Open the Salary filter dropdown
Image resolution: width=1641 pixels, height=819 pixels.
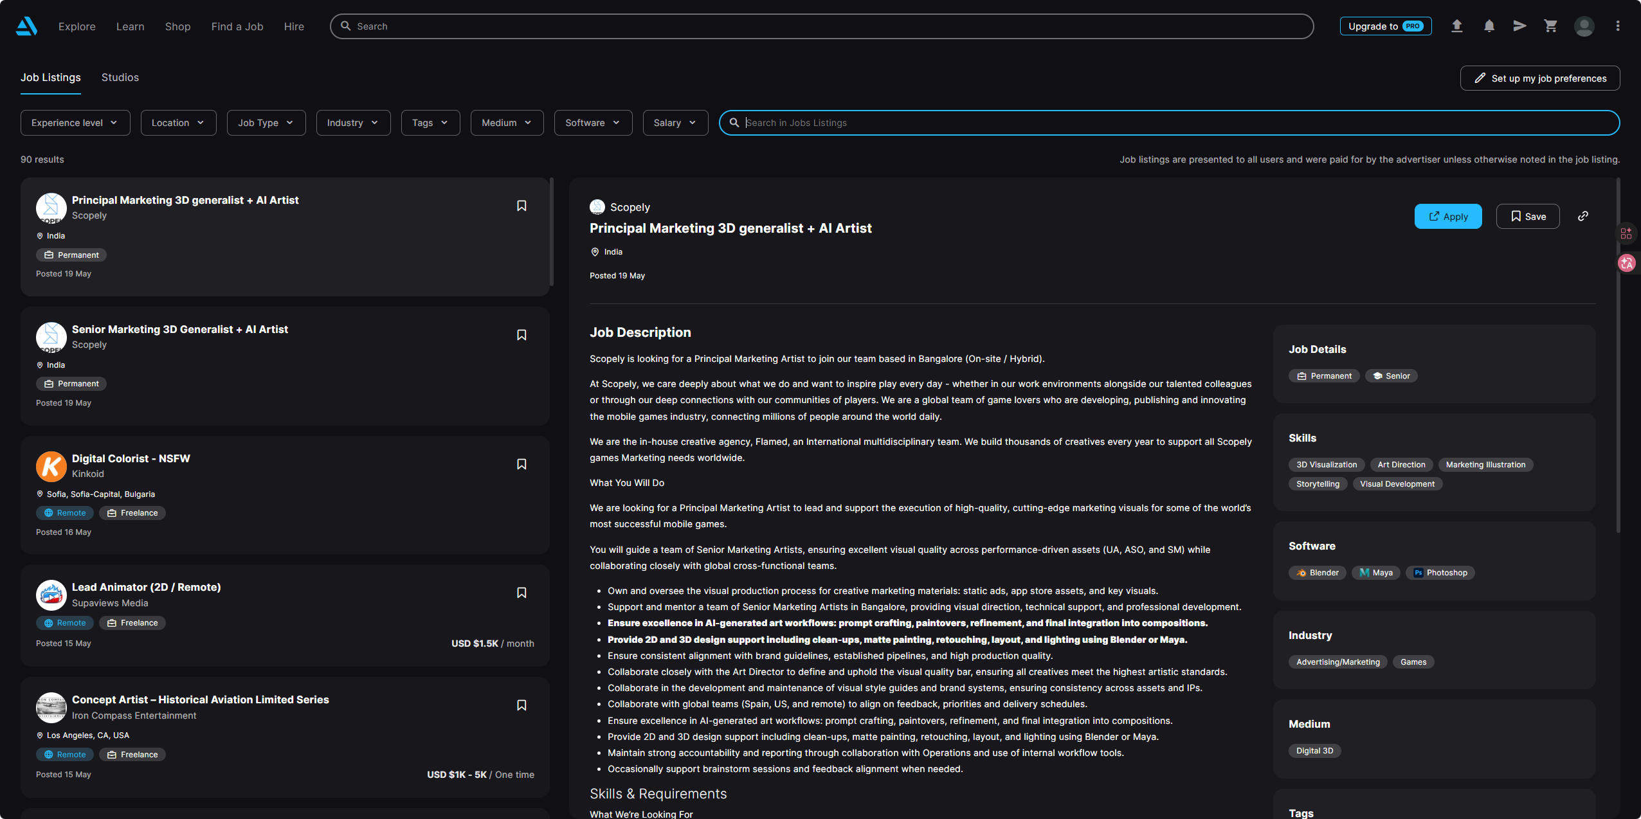tap(676, 123)
